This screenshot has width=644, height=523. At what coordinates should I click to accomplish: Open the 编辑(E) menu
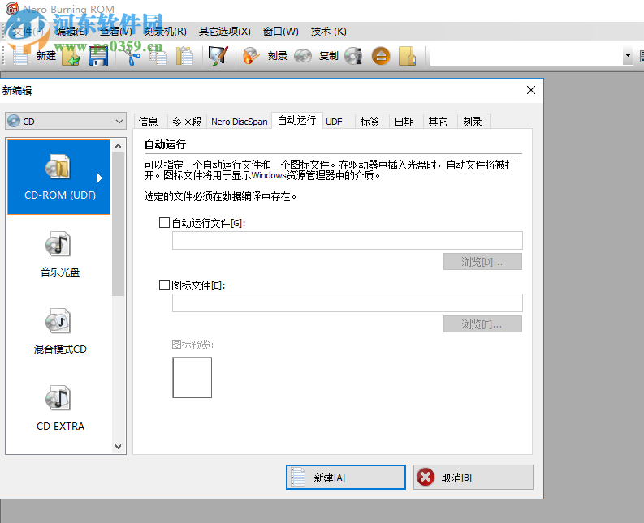[x=71, y=32]
